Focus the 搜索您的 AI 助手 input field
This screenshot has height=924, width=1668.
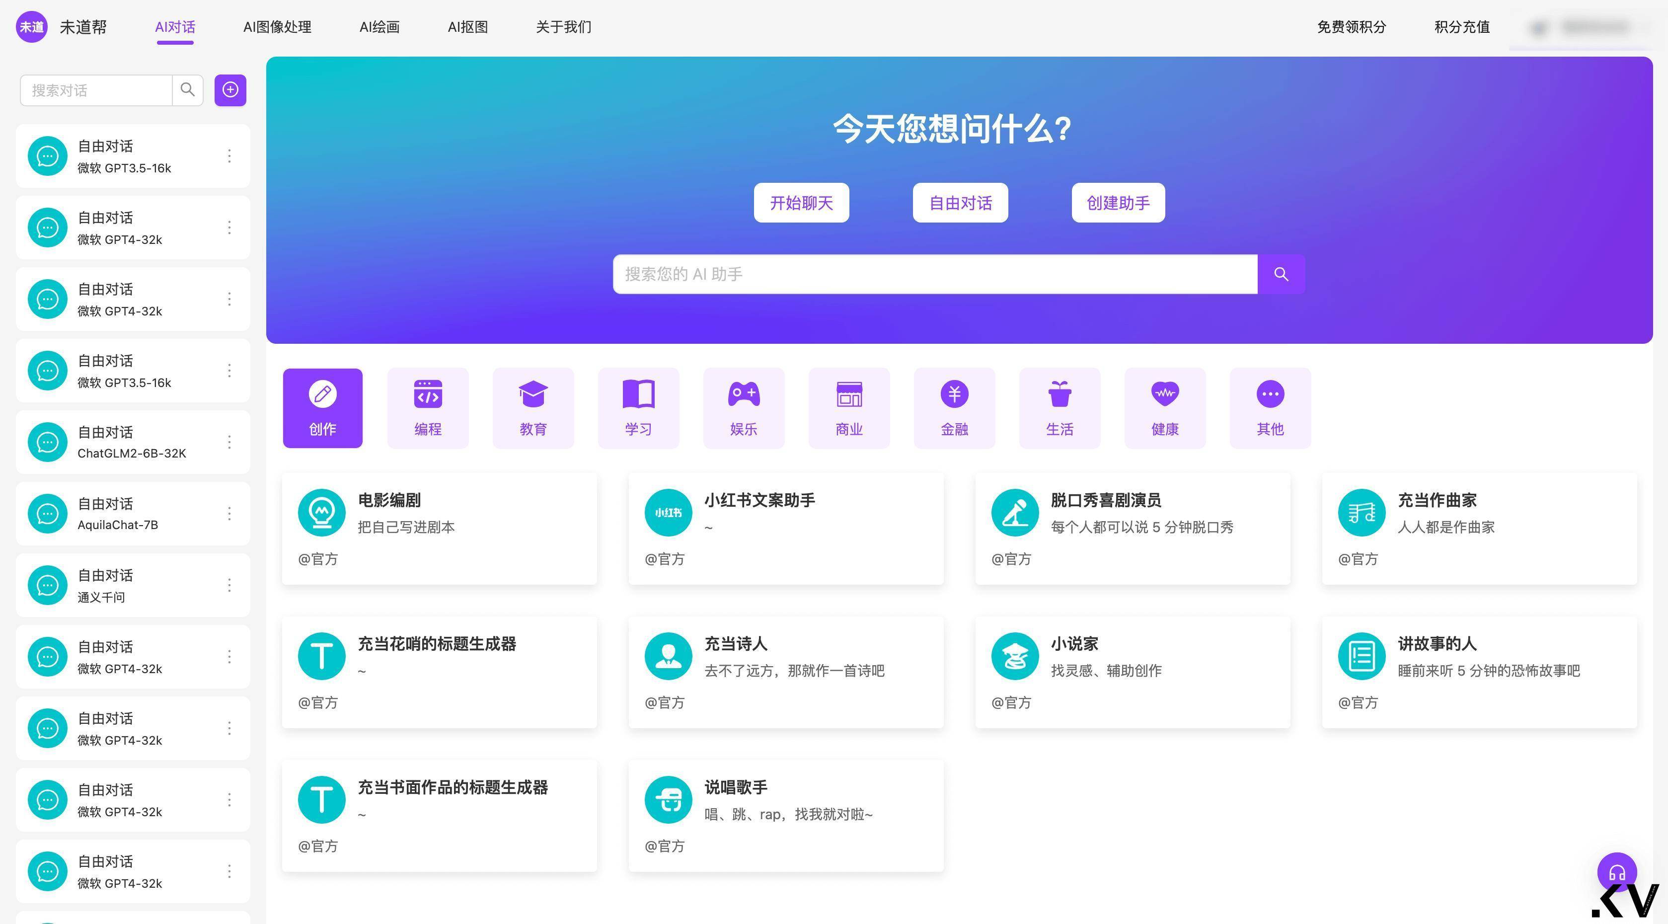(935, 274)
